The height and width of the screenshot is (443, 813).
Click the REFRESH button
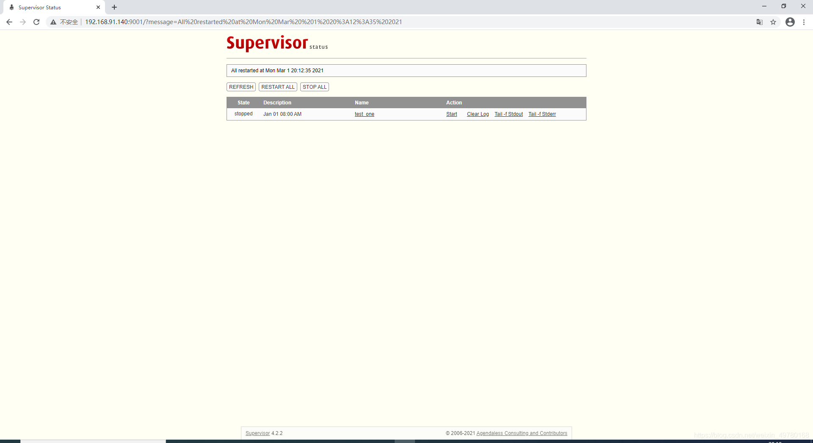pos(241,87)
